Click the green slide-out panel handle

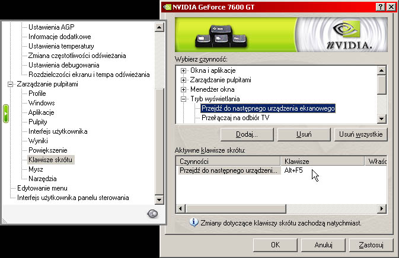click(x=6, y=114)
